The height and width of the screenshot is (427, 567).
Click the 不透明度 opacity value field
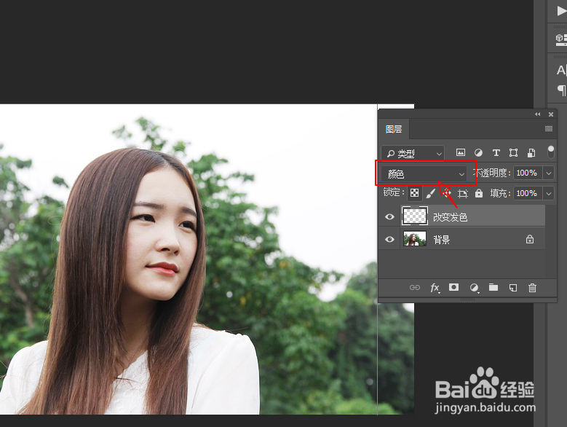click(x=528, y=173)
